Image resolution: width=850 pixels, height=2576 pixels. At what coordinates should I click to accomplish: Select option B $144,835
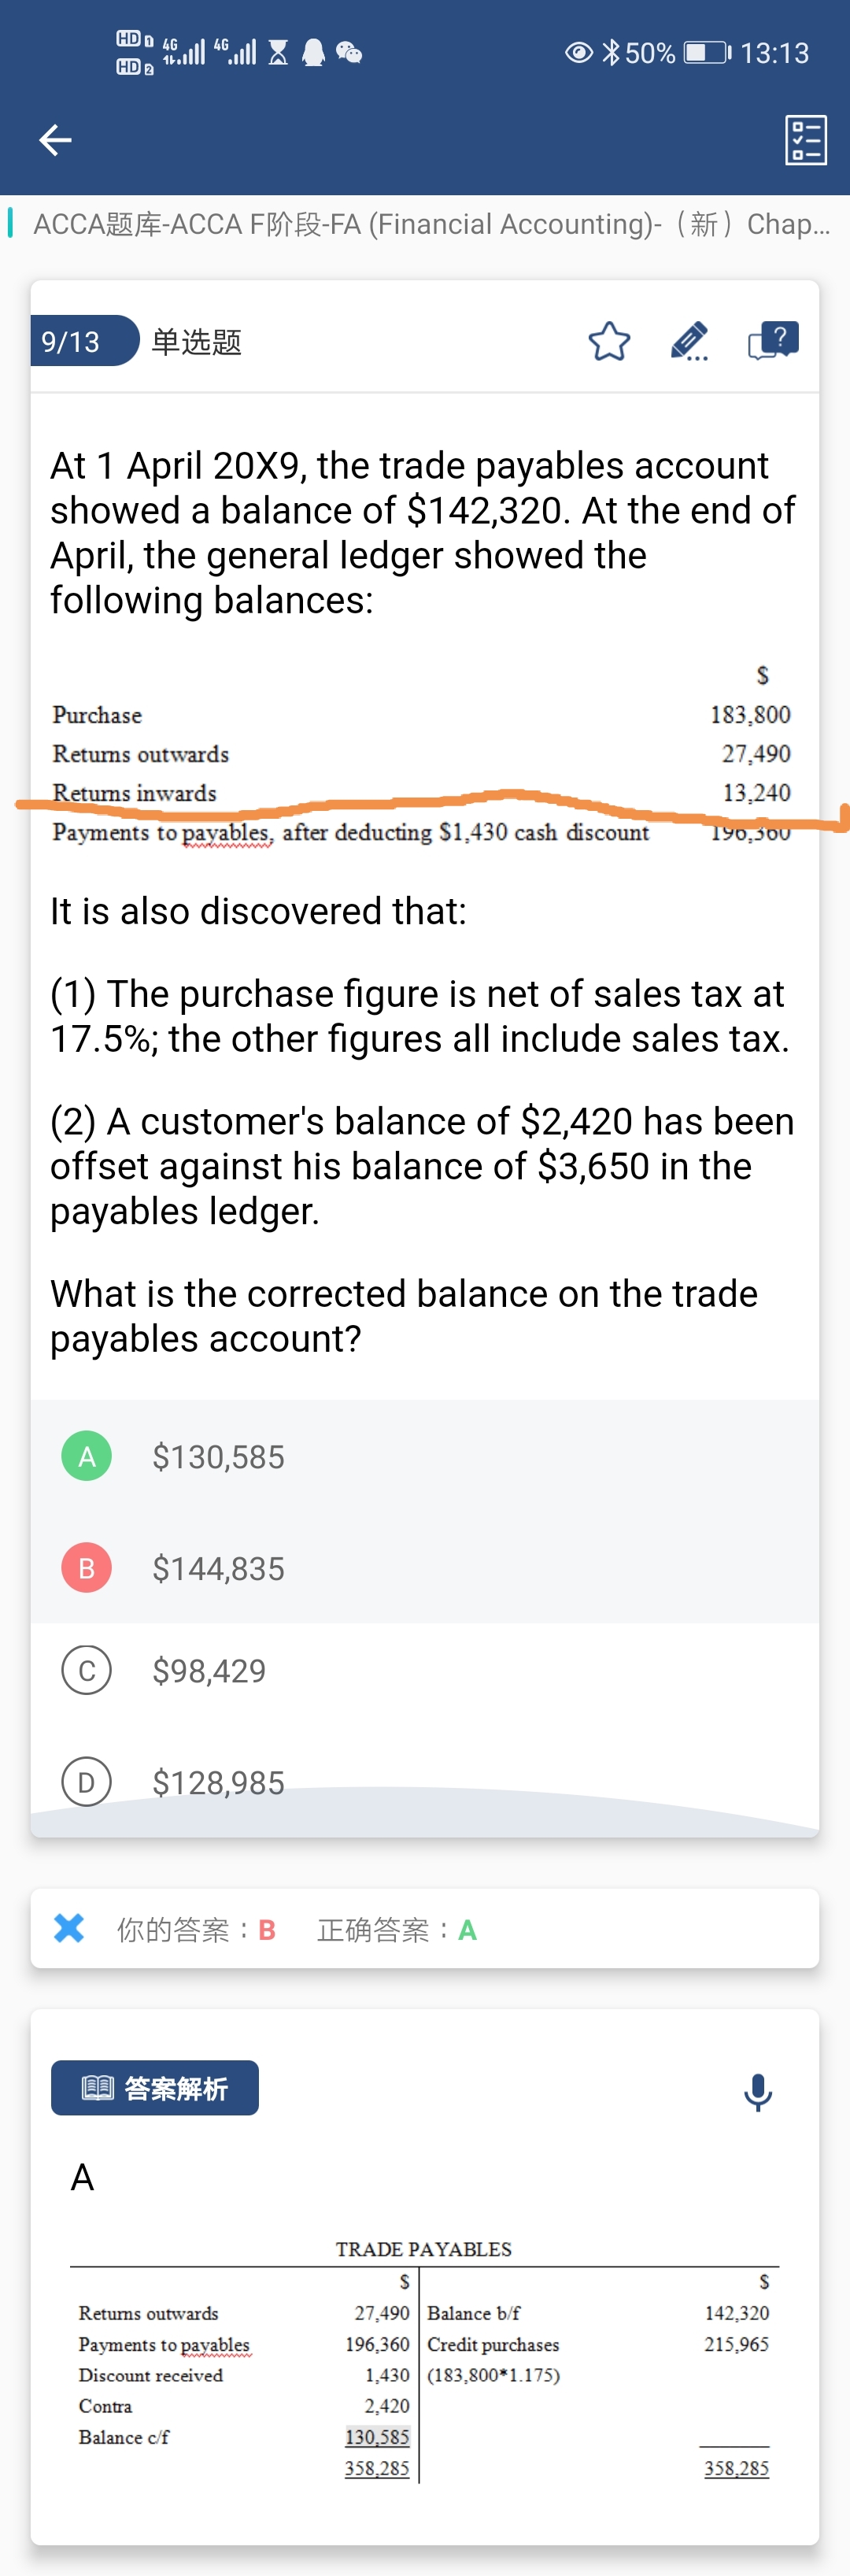coord(425,1568)
